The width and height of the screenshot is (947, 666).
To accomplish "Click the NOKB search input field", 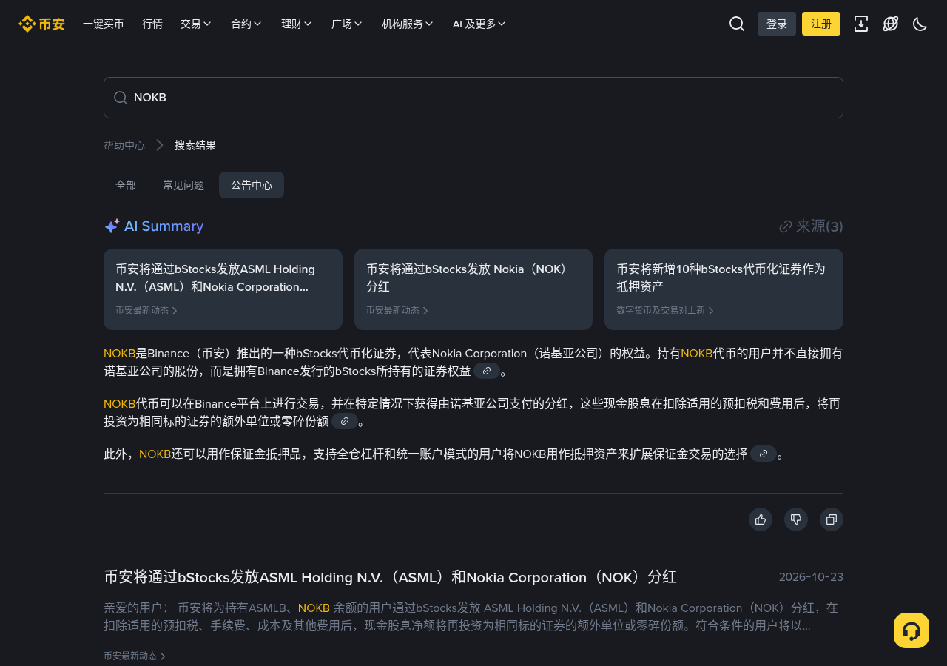I will (x=473, y=98).
